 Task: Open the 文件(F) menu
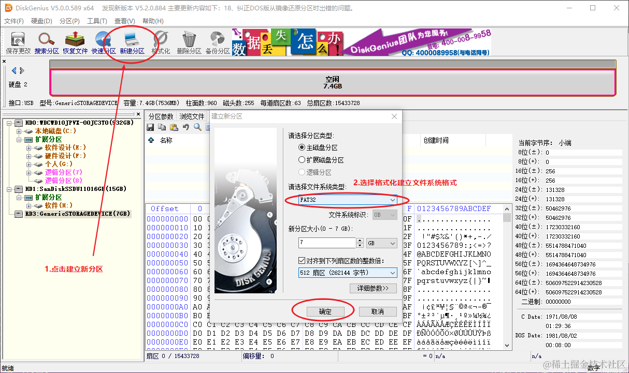(x=14, y=21)
